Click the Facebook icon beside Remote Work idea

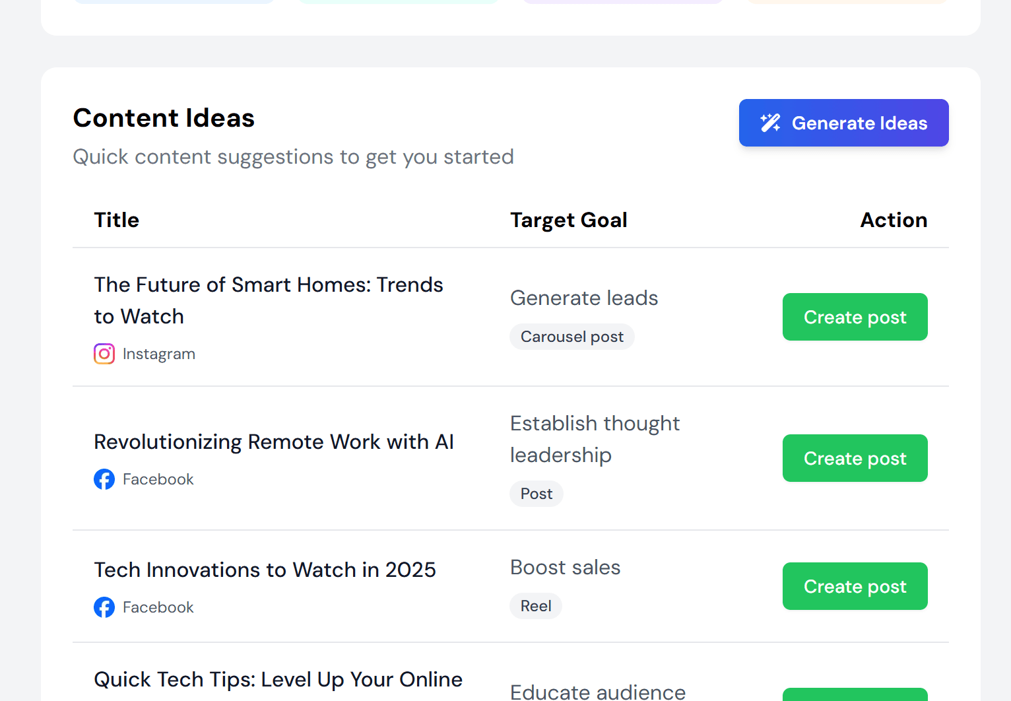point(104,479)
